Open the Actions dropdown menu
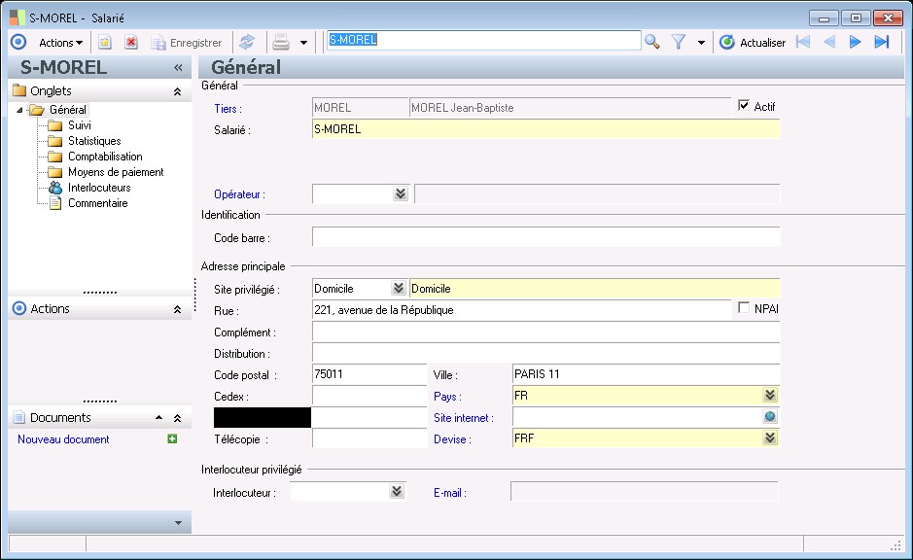 point(60,42)
